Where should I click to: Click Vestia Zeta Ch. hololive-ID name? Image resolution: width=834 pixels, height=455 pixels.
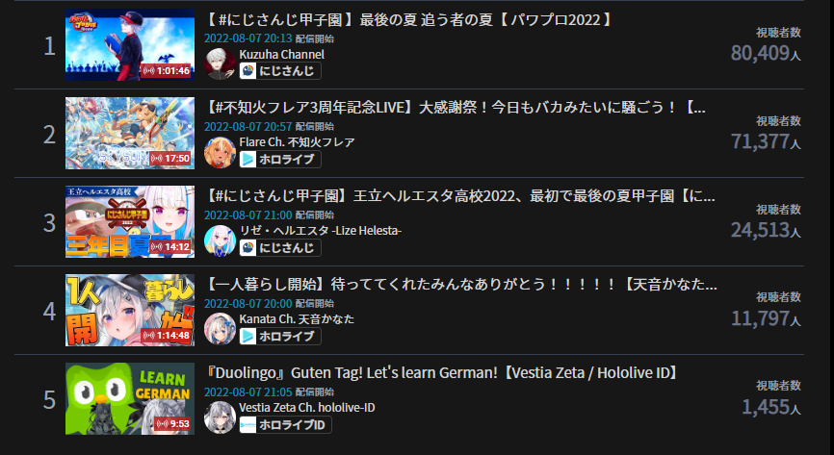tap(307, 407)
